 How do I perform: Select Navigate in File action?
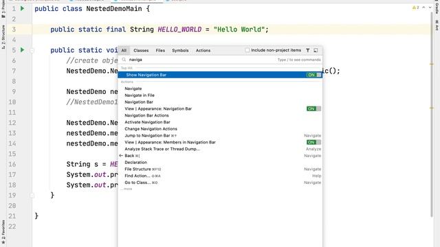(x=220, y=95)
